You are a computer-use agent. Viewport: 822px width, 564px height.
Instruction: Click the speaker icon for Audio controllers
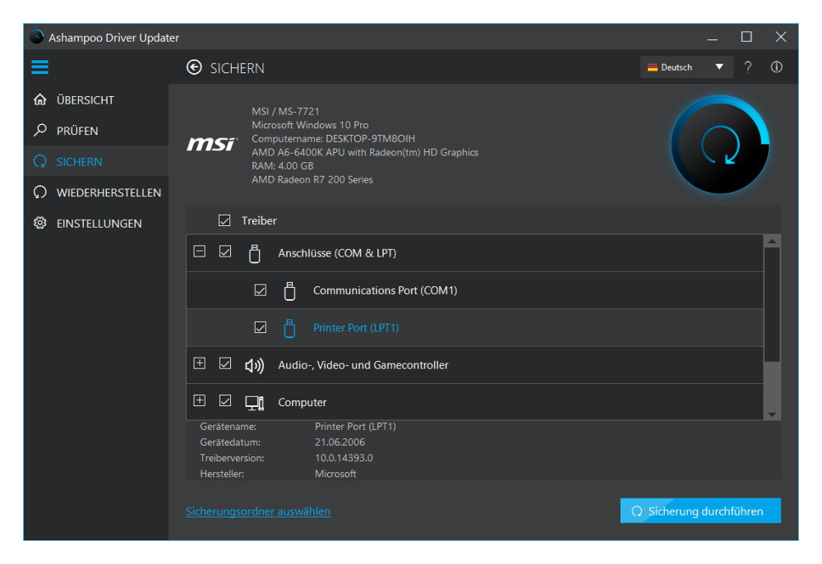coord(255,365)
